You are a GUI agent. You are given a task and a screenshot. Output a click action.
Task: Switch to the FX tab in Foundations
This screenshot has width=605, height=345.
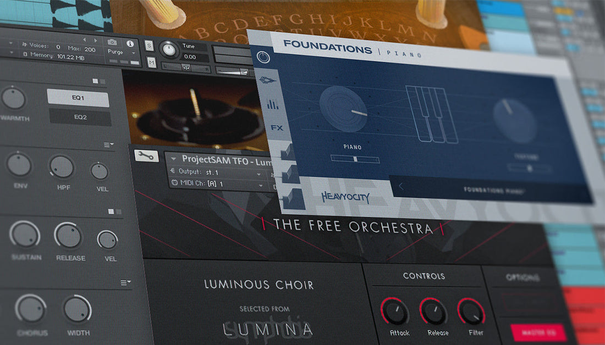[x=277, y=127]
